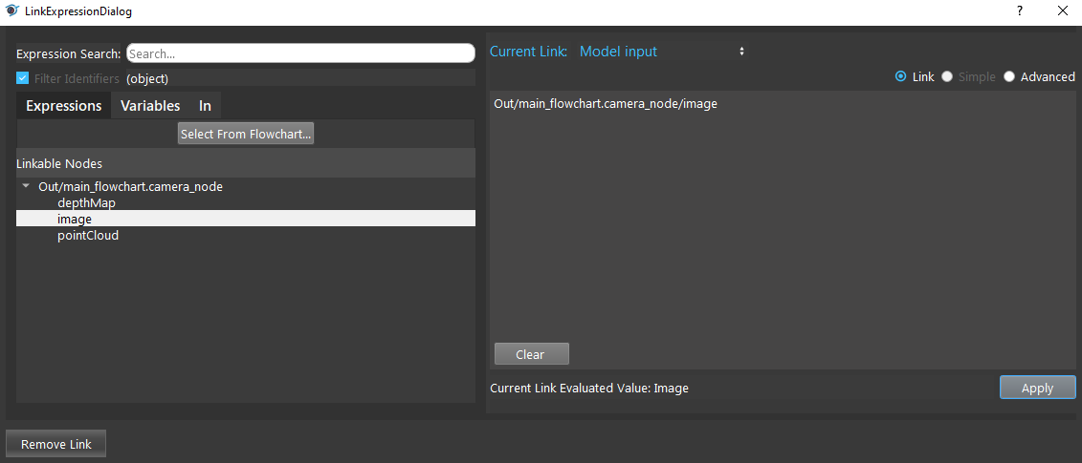The image size is (1082, 463).
Task: Select the Link radio button
Action: [900, 76]
